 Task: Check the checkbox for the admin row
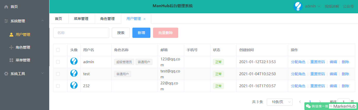[58, 62]
